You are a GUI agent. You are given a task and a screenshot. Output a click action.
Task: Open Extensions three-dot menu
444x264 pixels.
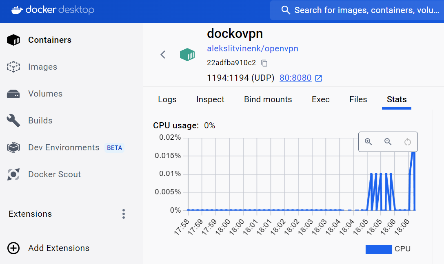(x=124, y=214)
